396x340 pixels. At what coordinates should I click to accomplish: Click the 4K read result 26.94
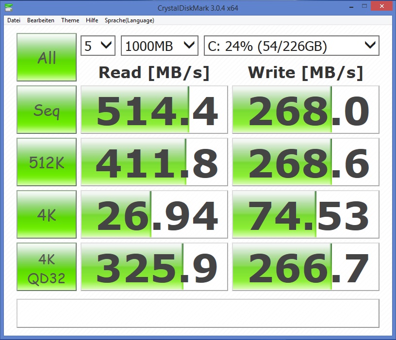pyautogui.click(x=154, y=214)
